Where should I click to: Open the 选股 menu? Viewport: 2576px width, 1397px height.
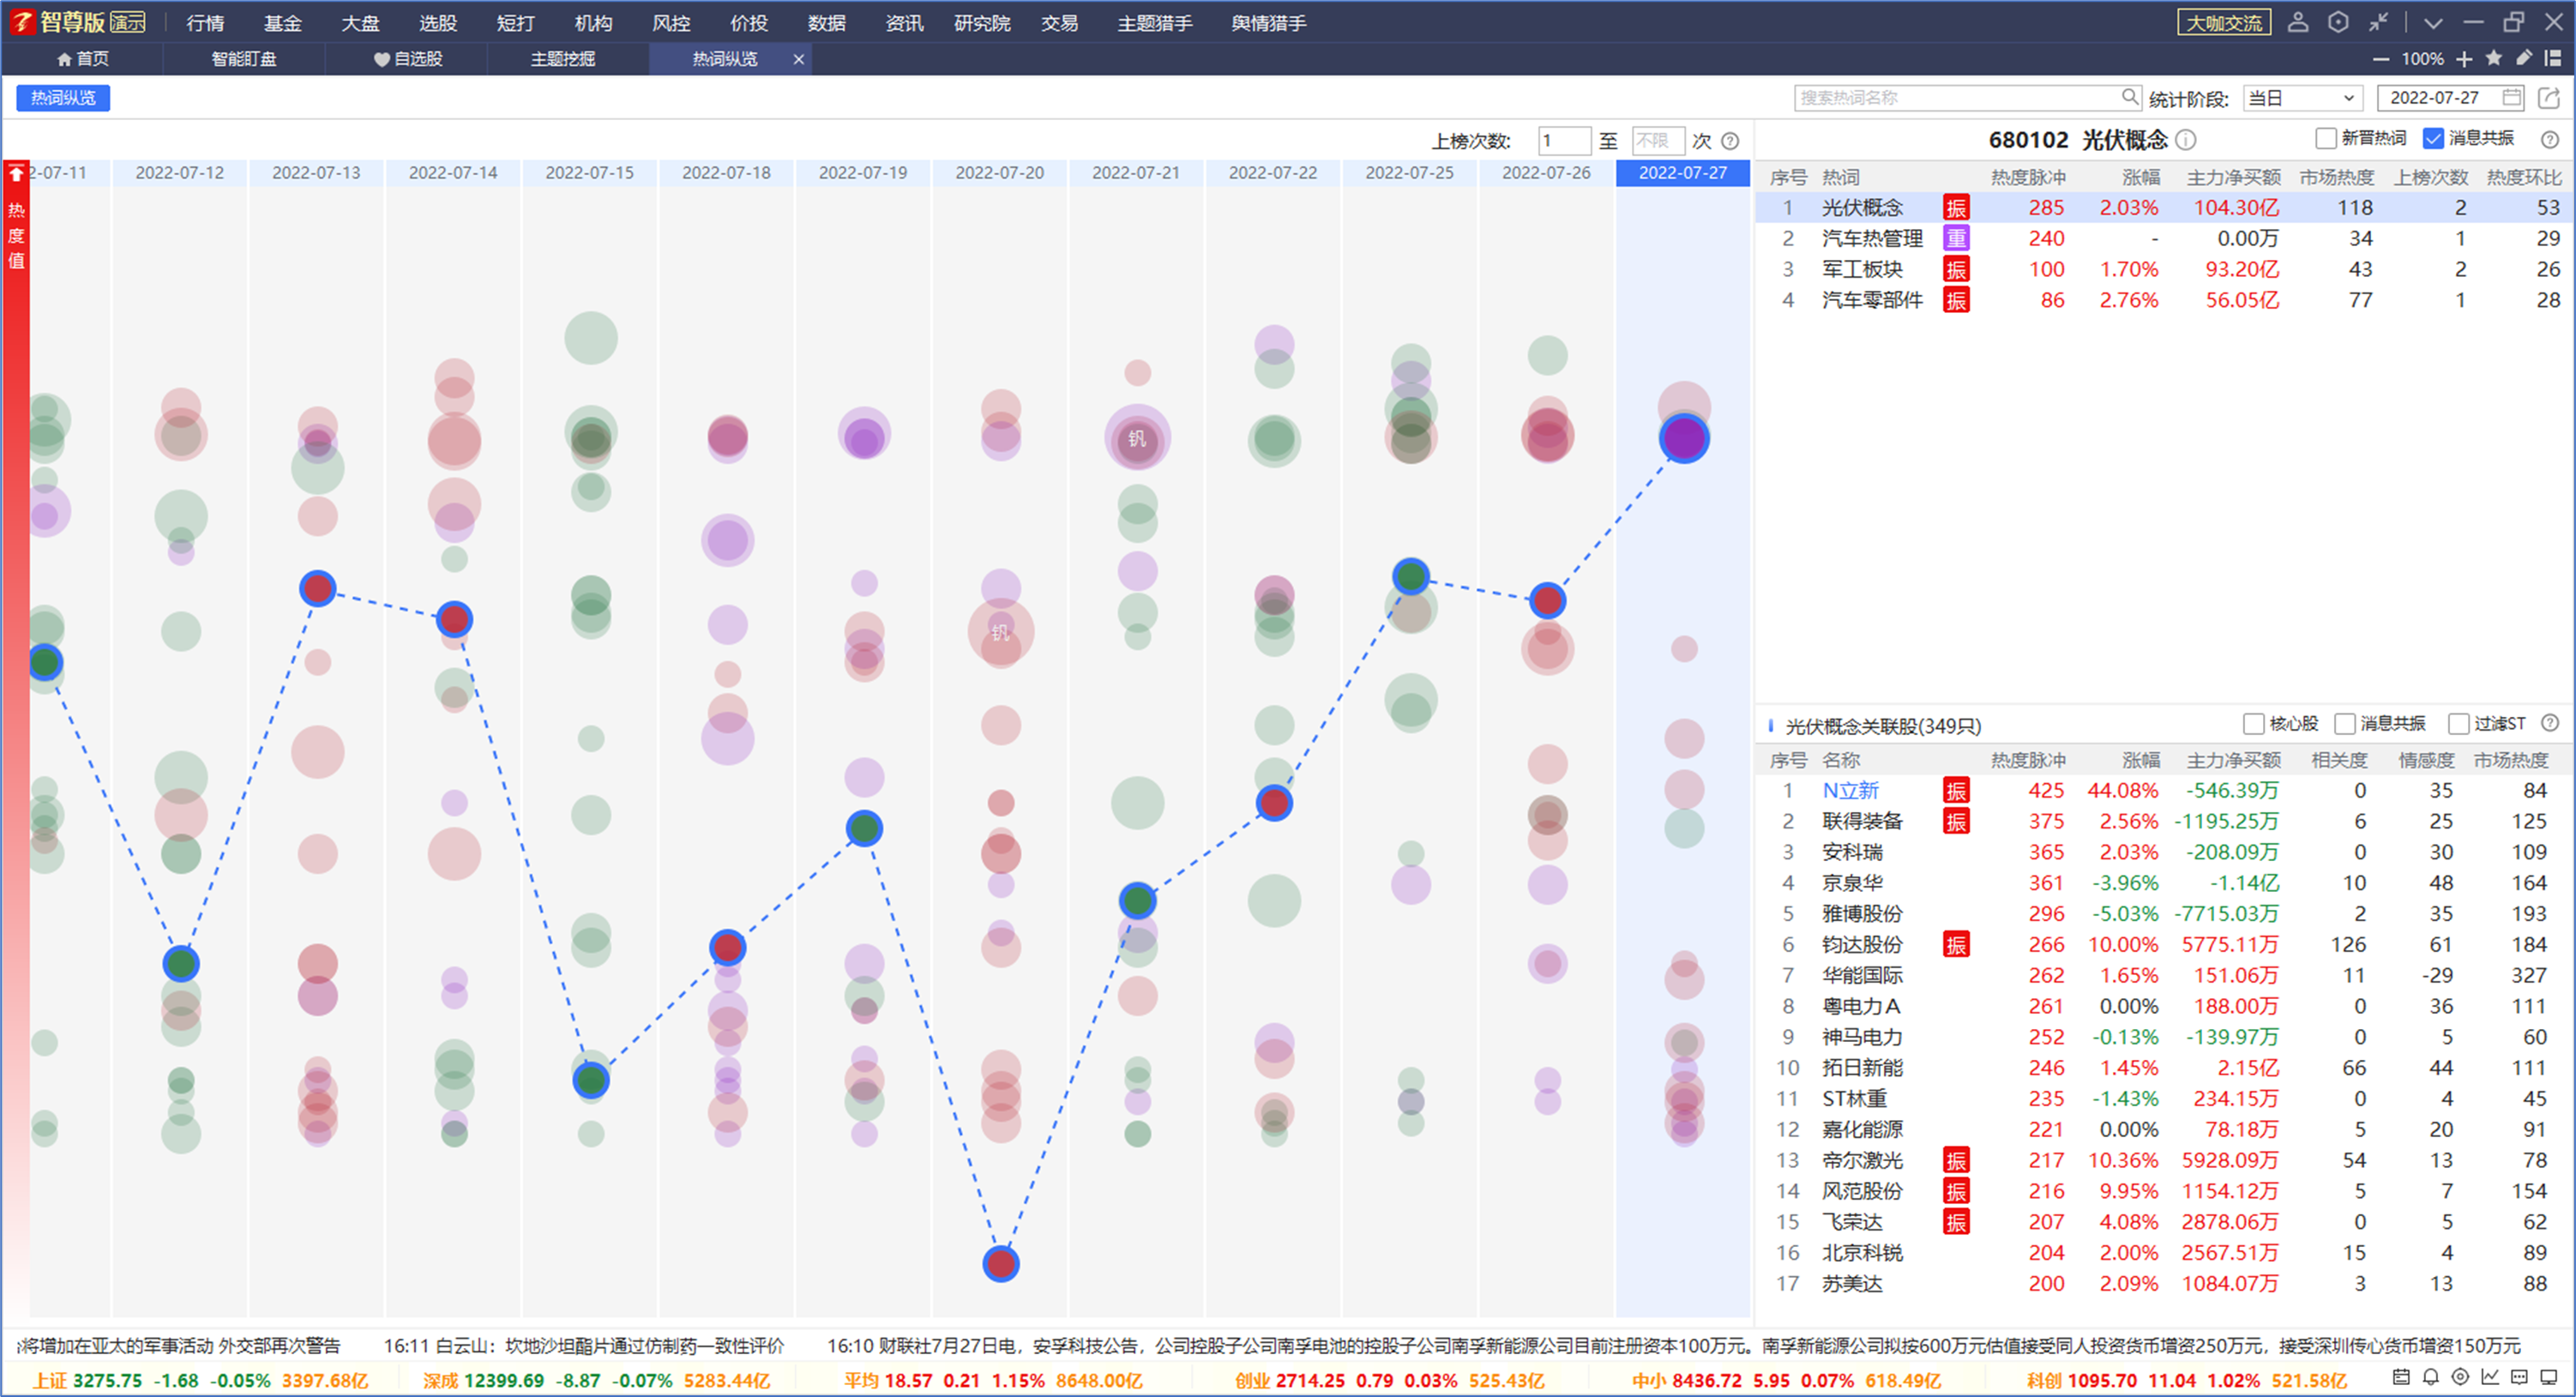click(438, 23)
